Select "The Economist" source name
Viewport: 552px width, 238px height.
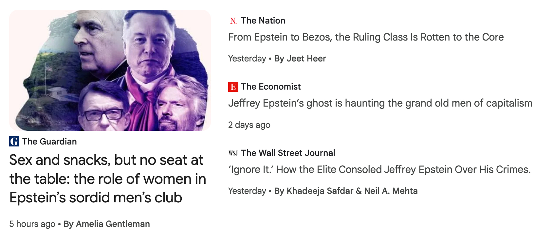pyautogui.click(x=271, y=87)
